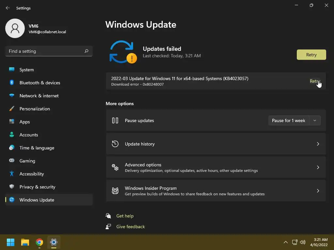The height and width of the screenshot is (250, 334).
Task: Open the Gaming controller icon entry
Action: (x=12, y=160)
